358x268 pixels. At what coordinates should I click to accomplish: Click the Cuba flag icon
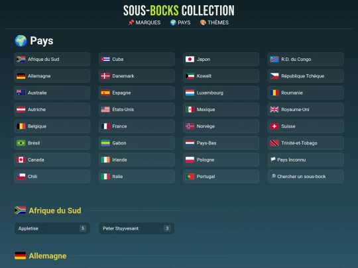tap(105, 60)
